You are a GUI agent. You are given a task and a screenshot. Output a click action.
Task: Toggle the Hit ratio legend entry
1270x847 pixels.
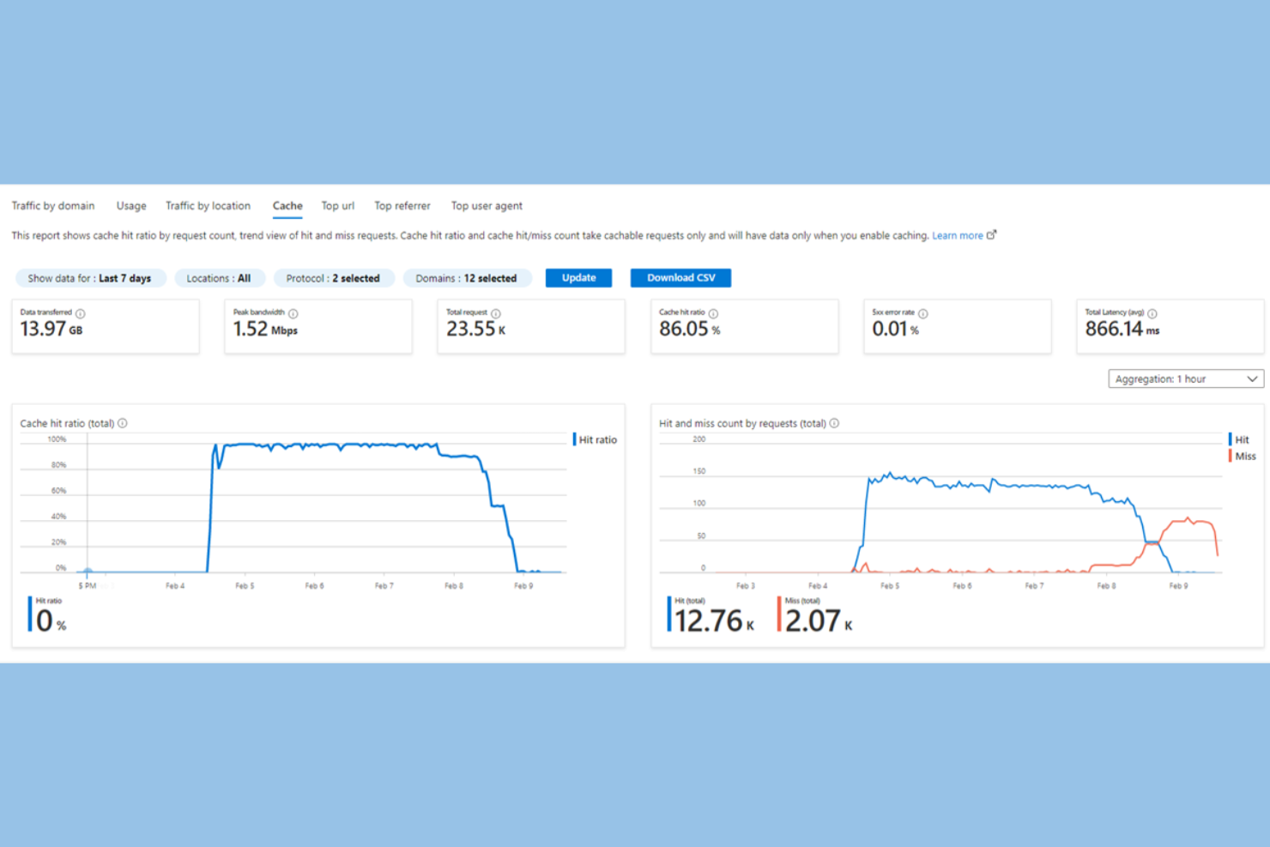click(595, 439)
